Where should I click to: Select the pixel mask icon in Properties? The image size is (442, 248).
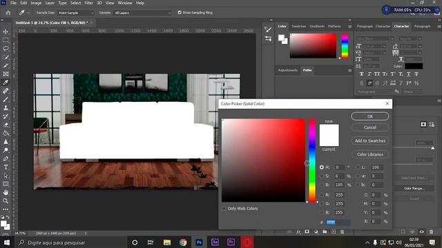423,124
